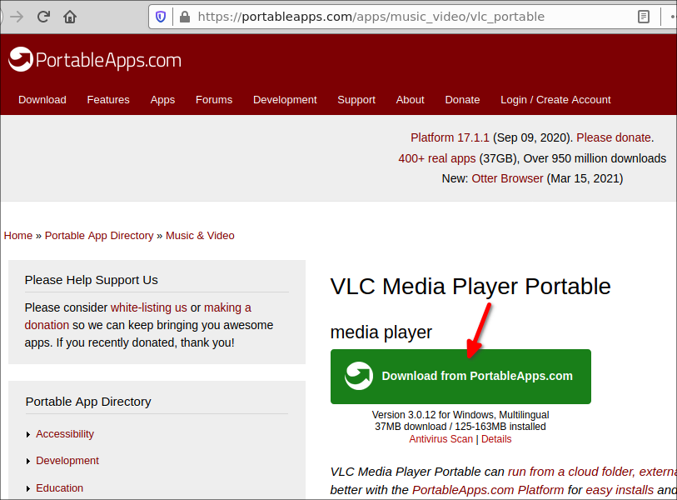The width and height of the screenshot is (677, 500).
Task: Click the PortableApps.com logo in header
Action: [x=95, y=60]
